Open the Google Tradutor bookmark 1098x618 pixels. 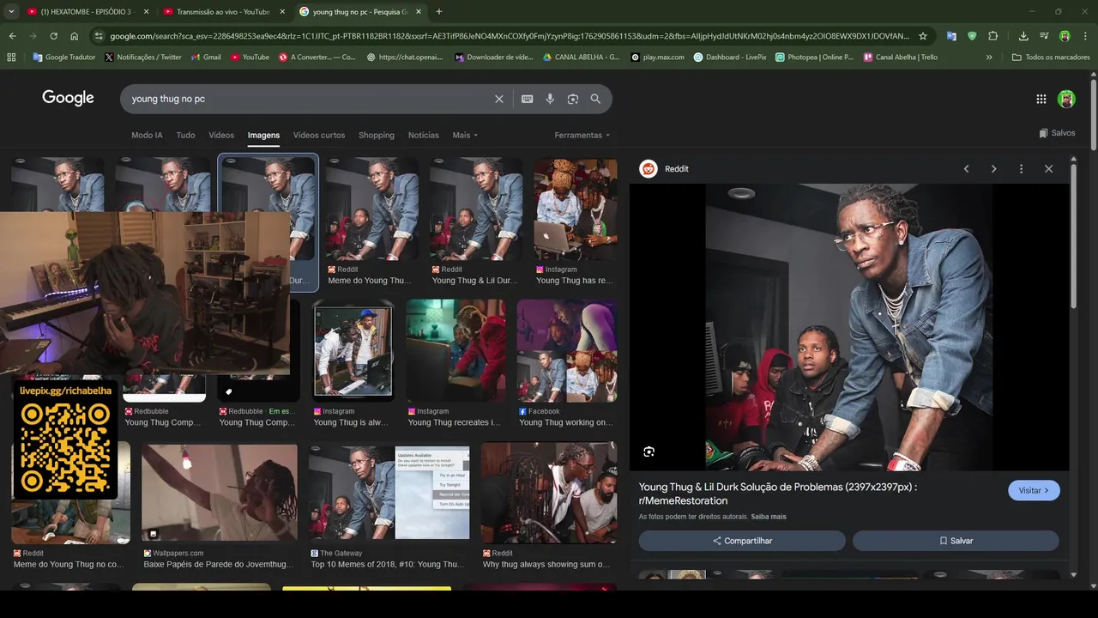pos(64,58)
